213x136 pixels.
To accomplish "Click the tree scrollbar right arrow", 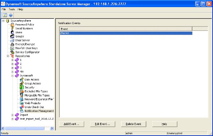I will (52, 128).
